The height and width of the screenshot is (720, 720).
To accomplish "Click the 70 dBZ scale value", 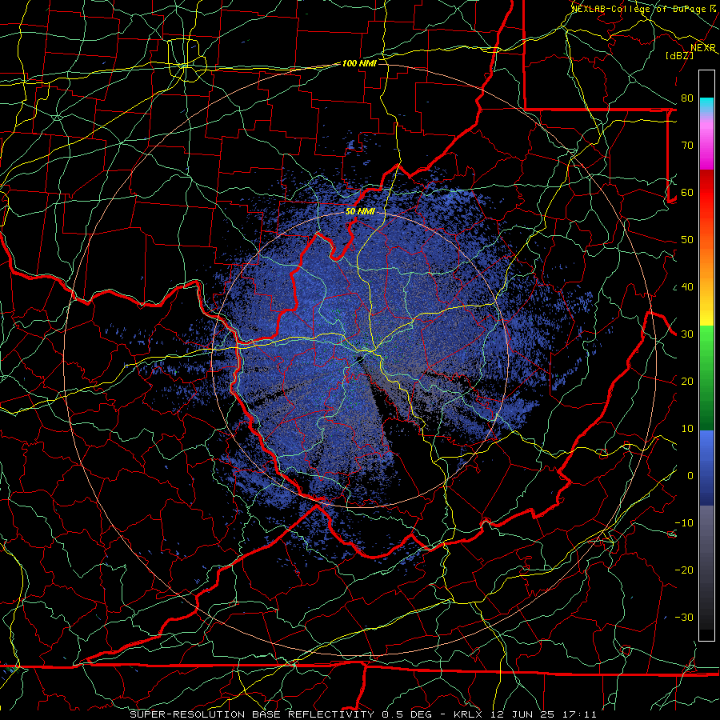I will [687, 146].
